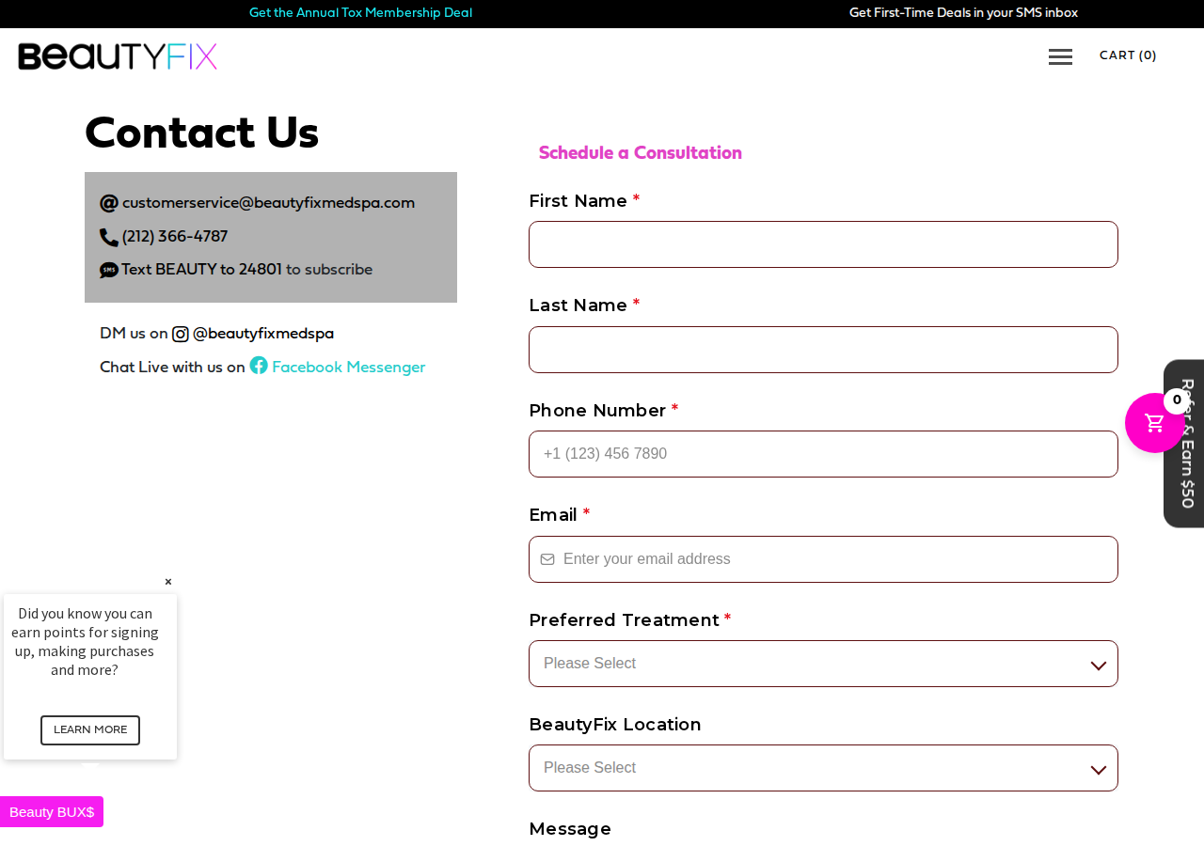Screen dimensions: 1204x846
Task: Click the Schedule a Consultation heading
Action: click(x=641, y=153)
